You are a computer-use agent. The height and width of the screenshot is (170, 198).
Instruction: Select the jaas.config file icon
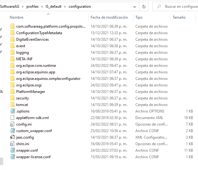(12, 137)
